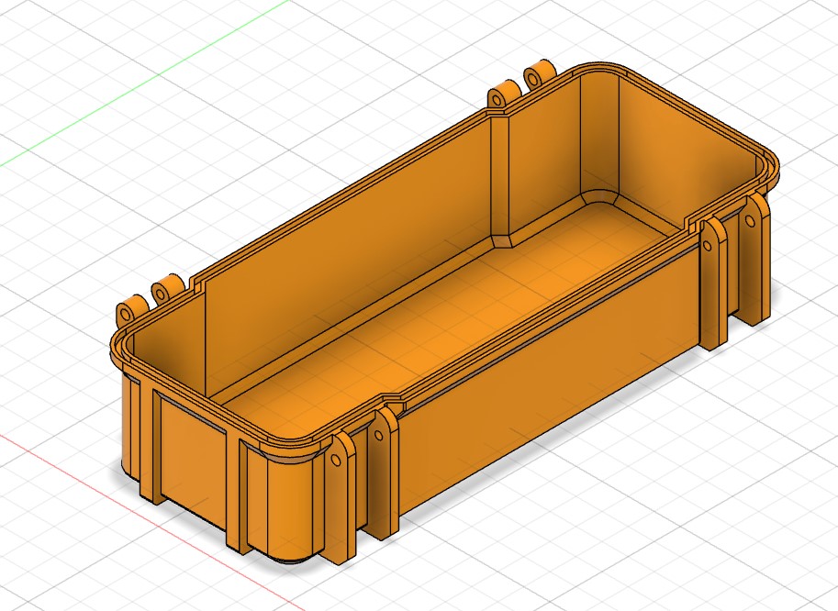Pick the leftmost hinge lug on the back rim
Viewport: 838px width, 611px height.
coord(132,309)
